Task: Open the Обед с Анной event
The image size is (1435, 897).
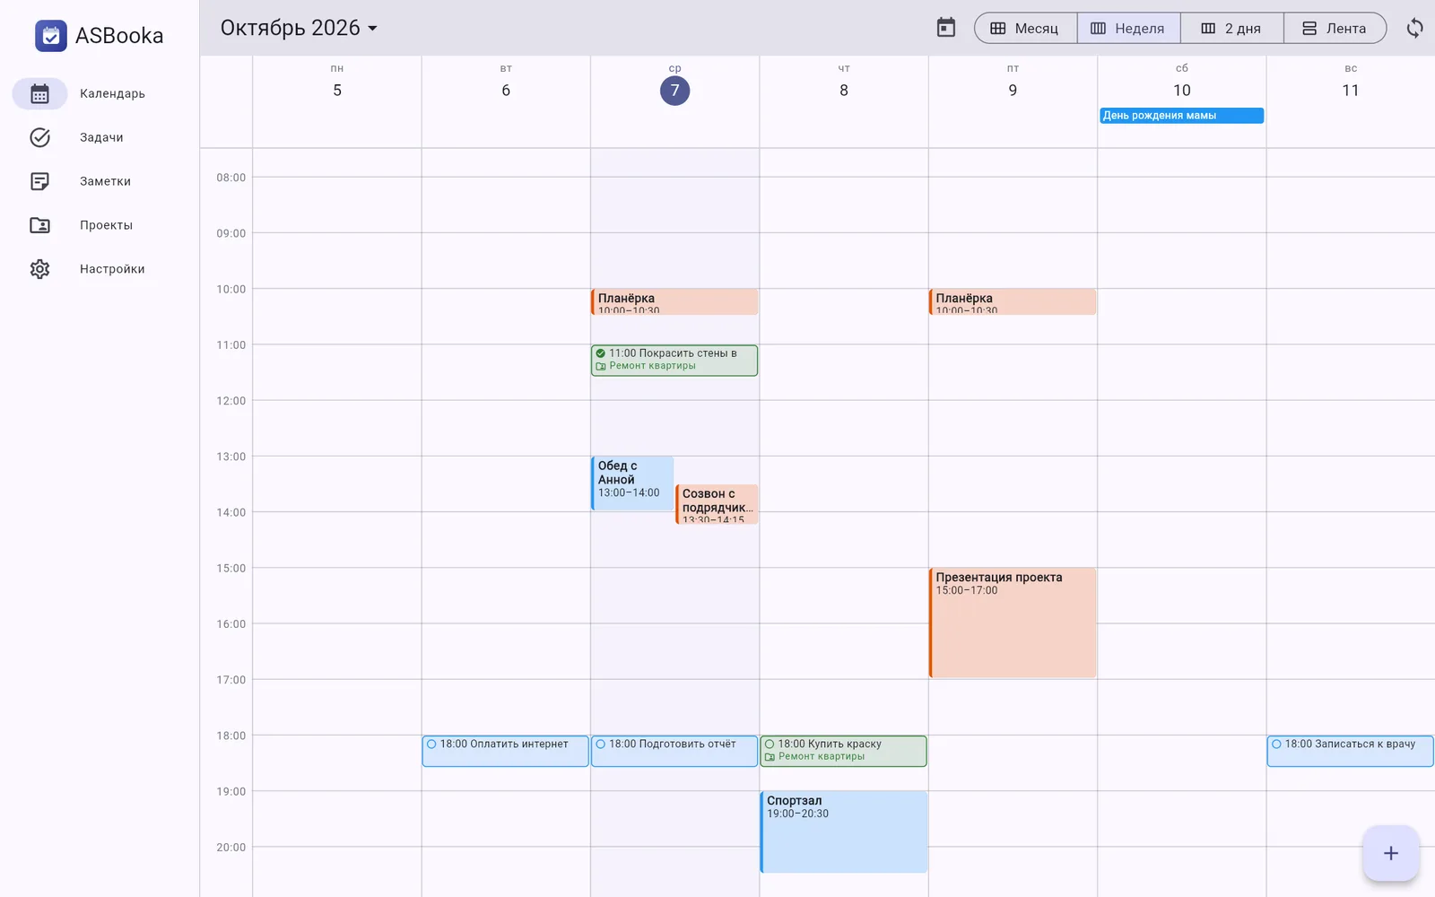Action: [x=632, y=483]
